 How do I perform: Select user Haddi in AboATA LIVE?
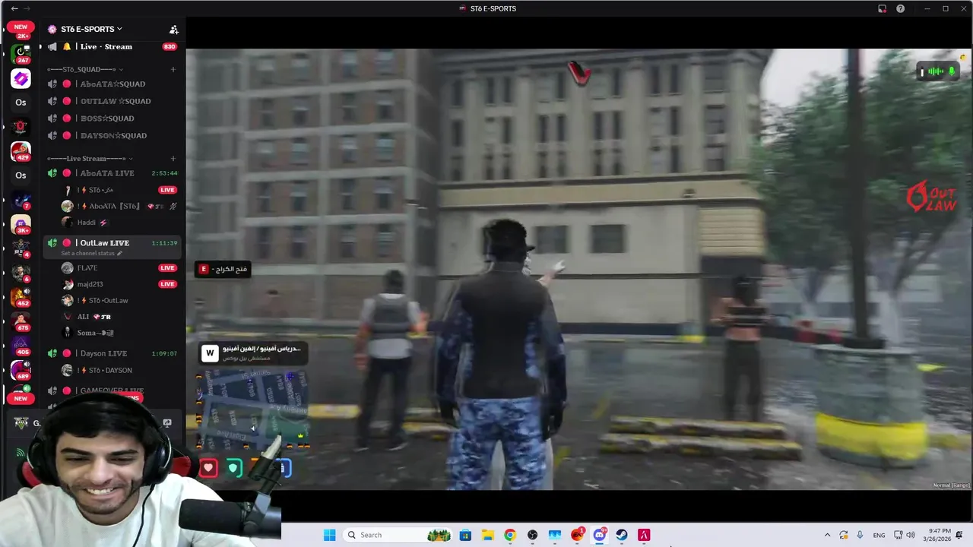(87, 223)
